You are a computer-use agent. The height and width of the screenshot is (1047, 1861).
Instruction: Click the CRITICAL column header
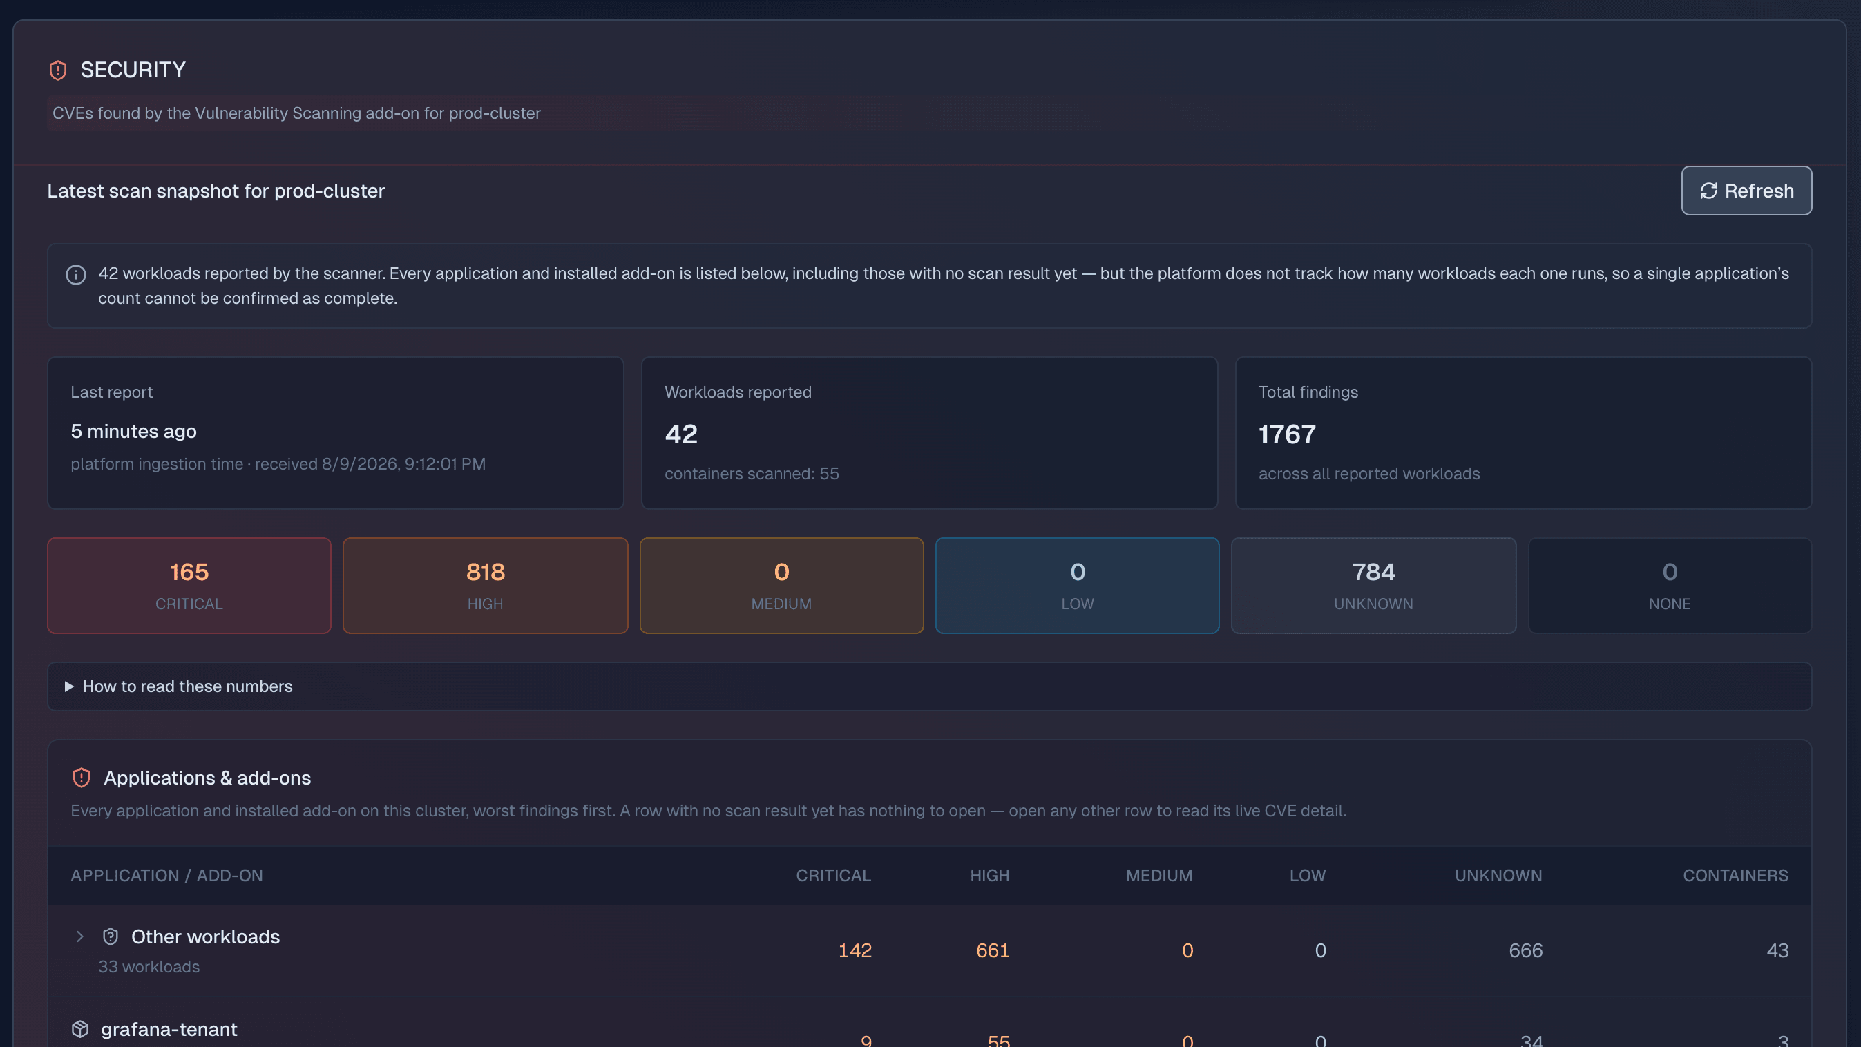click(833, 875)
